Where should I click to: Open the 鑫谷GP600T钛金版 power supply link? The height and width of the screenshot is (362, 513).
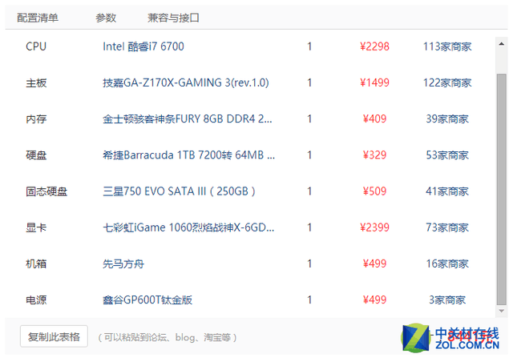(147, 300)
